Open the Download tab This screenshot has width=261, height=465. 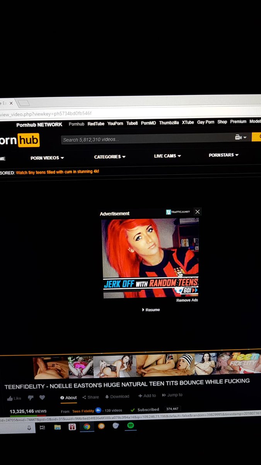pos(117,396)
